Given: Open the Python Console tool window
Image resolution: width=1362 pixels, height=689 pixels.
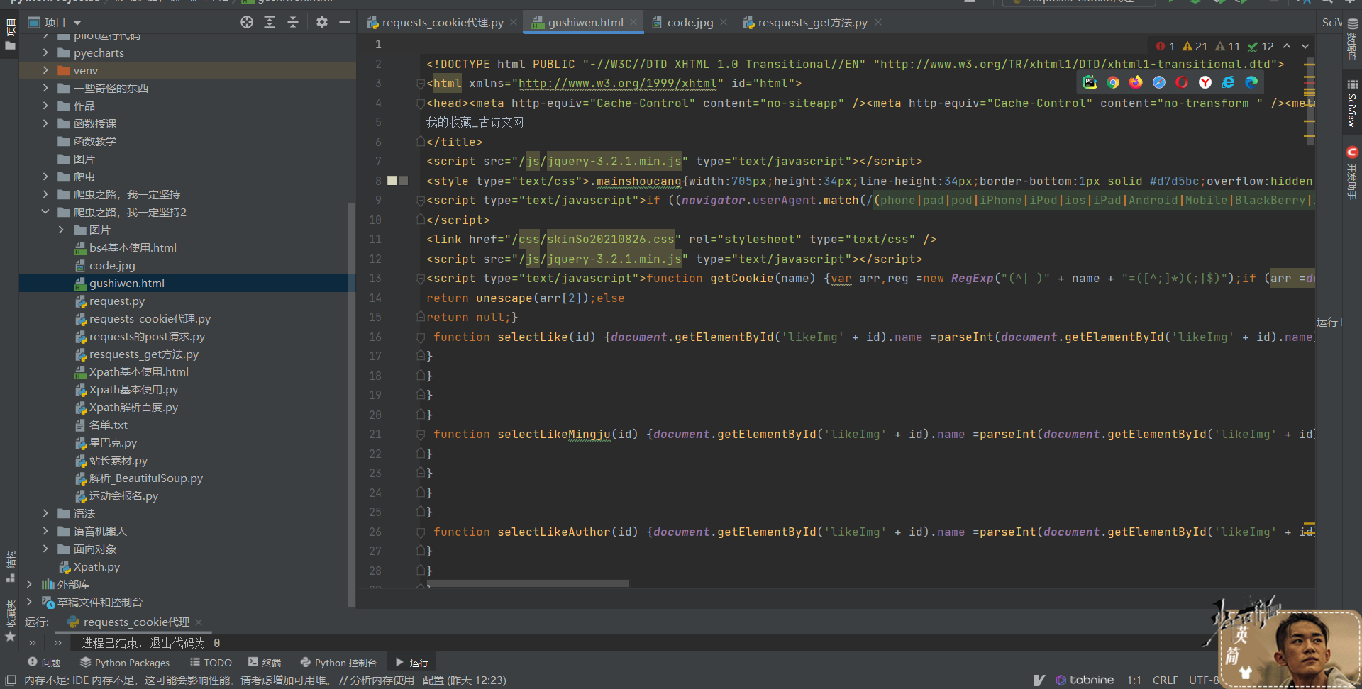Looking at the screenshot, I should click(338, 662).
